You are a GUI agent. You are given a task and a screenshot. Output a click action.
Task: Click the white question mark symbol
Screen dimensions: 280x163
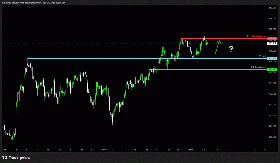[x=231, y=49]
